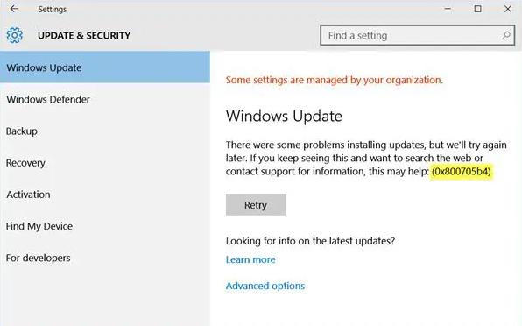Click the magnifier search icon
Viewport: 522px width, 326px height.
pos(506,35)
